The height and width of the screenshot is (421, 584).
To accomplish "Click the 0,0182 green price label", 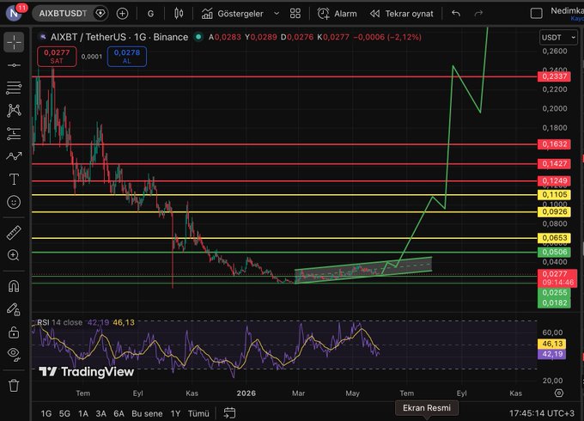I will click(554, 303).
